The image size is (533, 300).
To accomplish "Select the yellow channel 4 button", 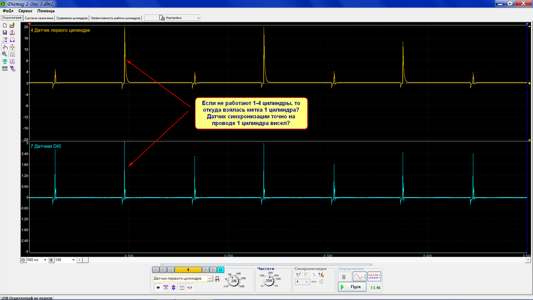I will pyautogui.click(x=188, y=270).
